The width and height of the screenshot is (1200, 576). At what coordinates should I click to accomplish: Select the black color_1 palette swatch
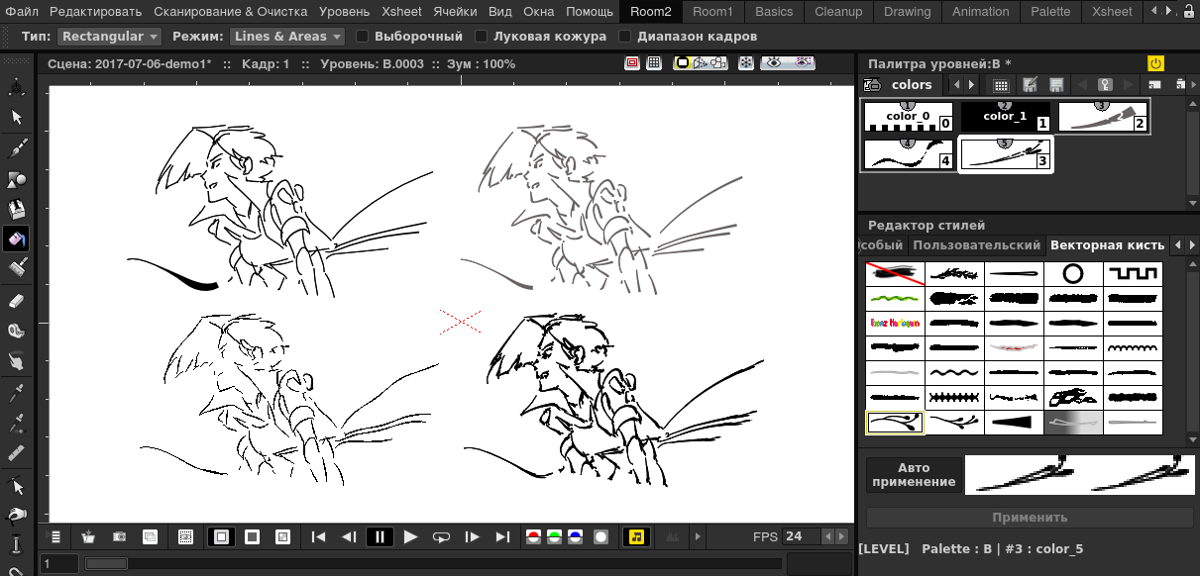tap(1005, 117)
